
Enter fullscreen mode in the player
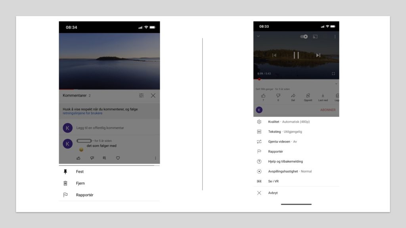[x=333, y=74]
